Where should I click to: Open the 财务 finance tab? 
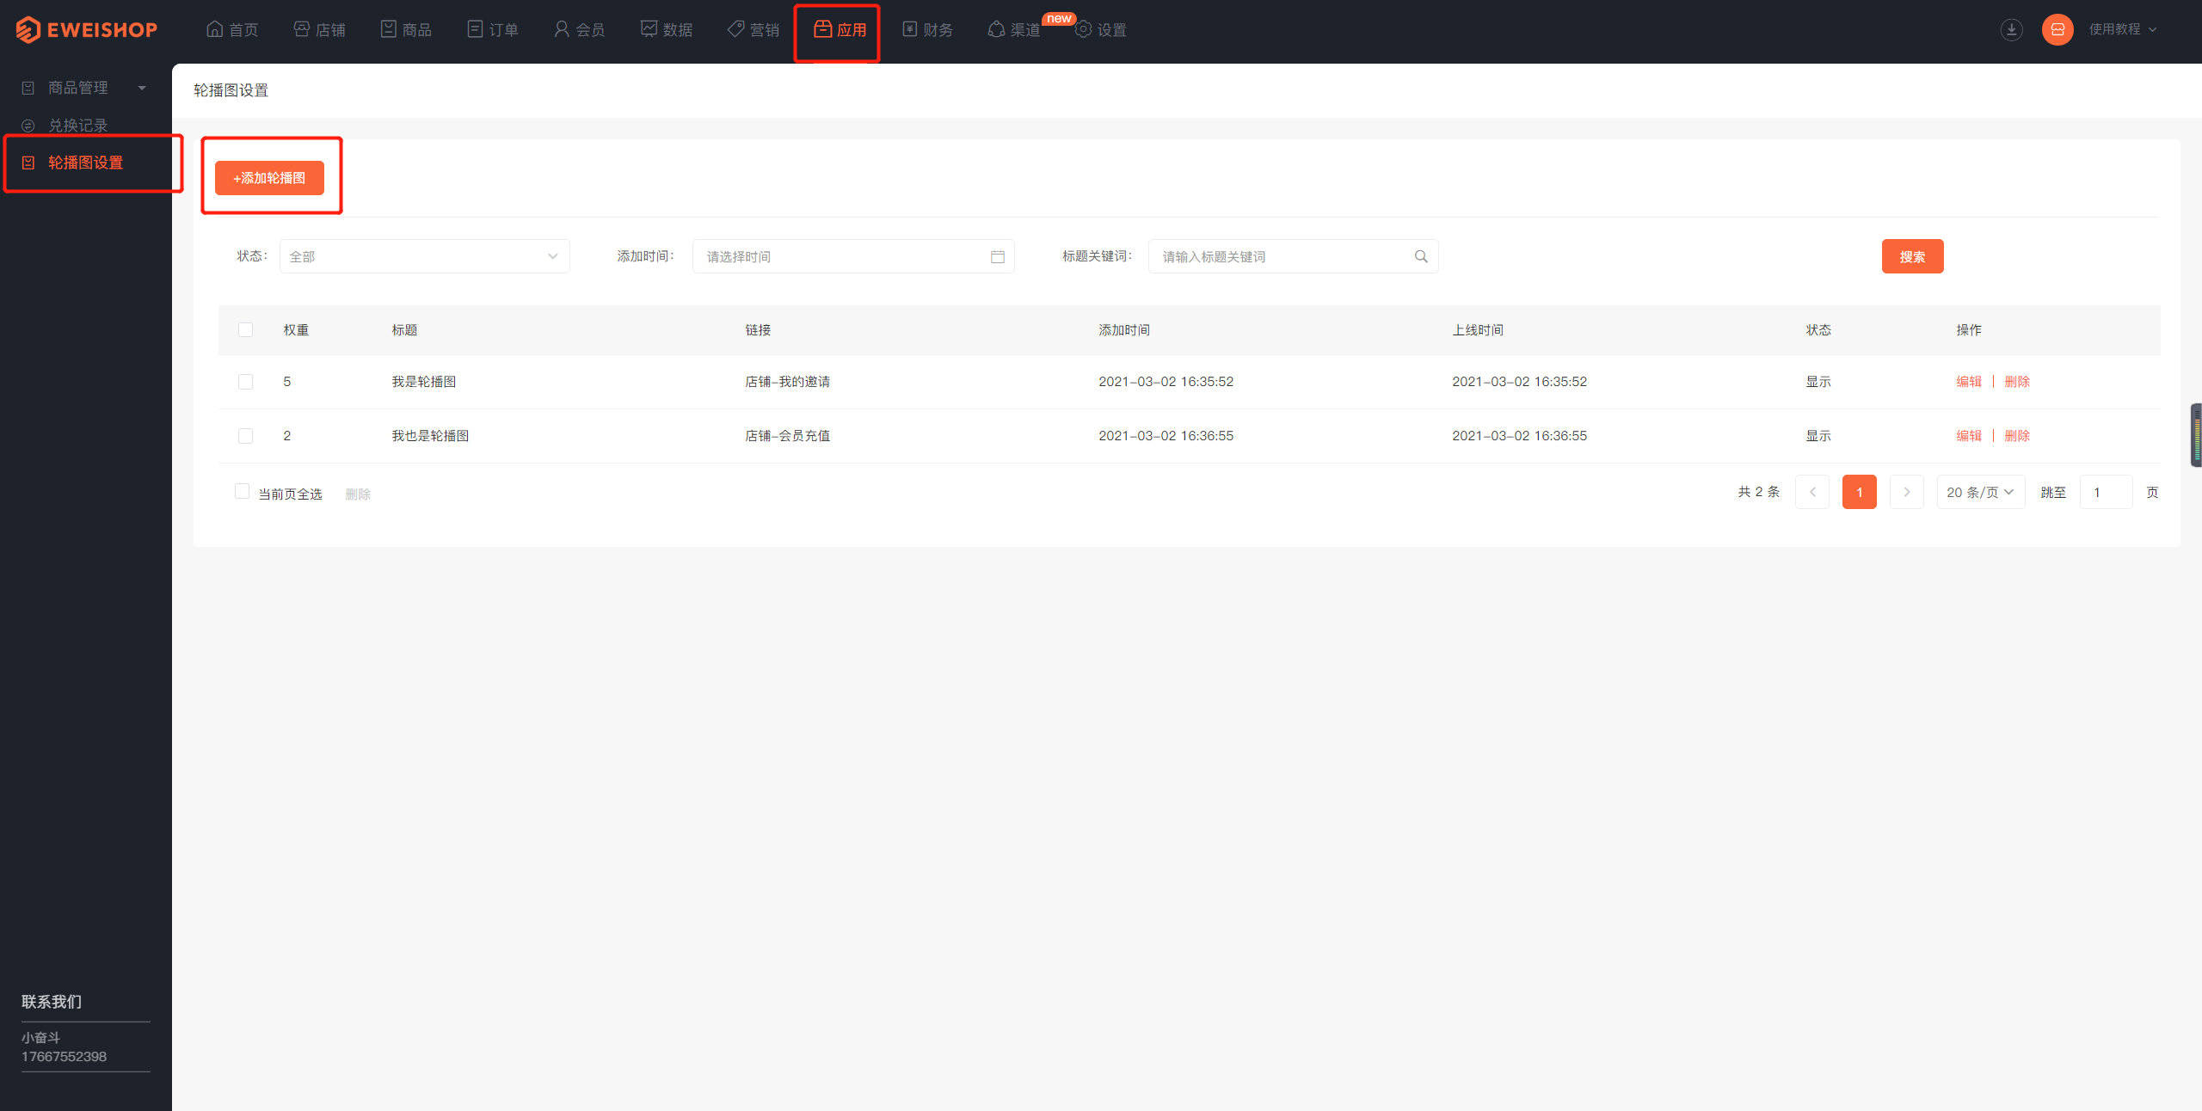(x=927, y=29)
